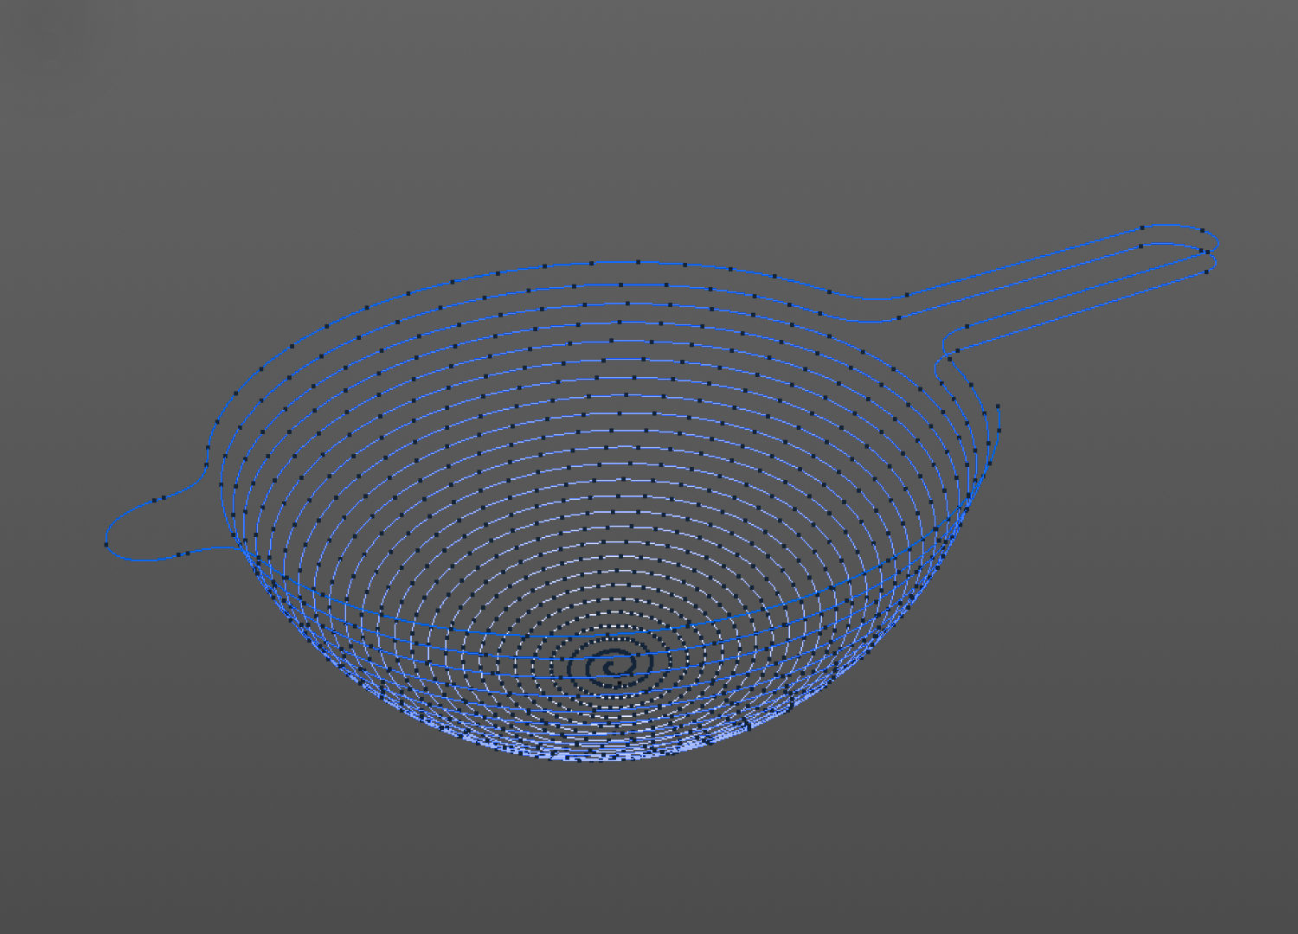Click the leftmost control point on bowl rim
The height and width of the screenshot is (934, 1298).
(x=217, y=422)
